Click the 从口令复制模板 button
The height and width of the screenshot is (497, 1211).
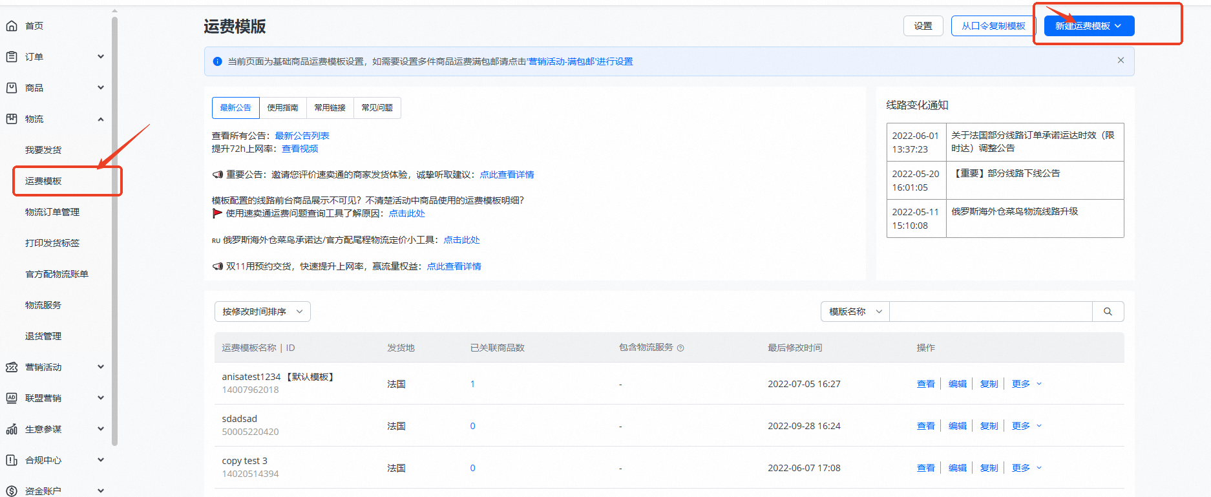993,26
